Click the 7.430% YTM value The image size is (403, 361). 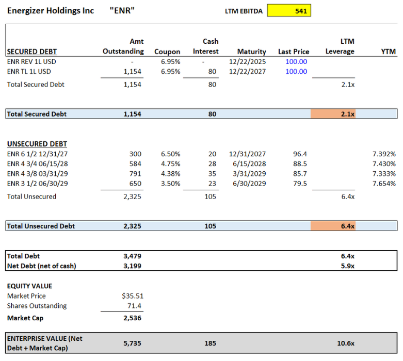pyautogui.click(x=384, y=163)
